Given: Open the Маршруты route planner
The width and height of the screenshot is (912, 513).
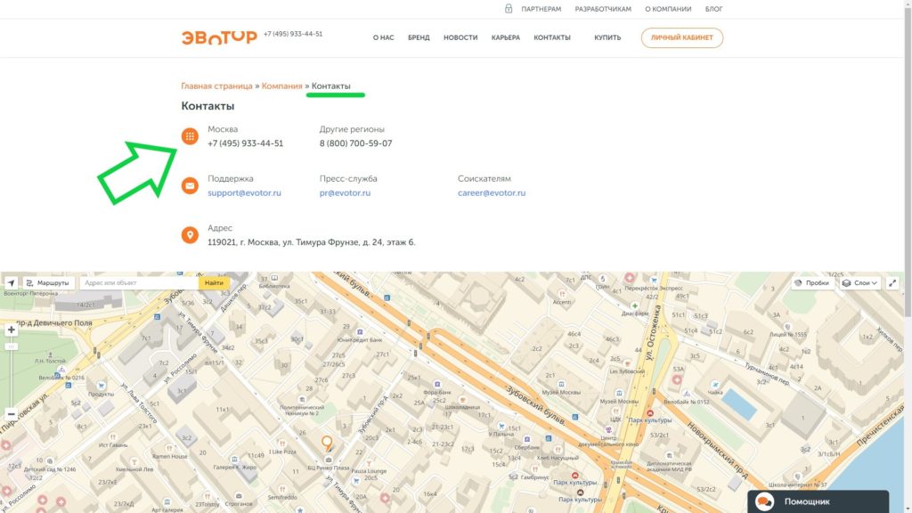Looking at the screenshot, I should [x=48, y=282].
